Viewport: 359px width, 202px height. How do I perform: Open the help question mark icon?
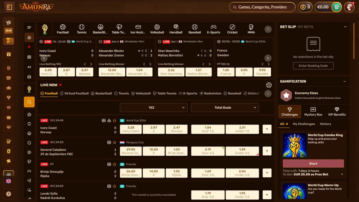[x=9, y=194]
